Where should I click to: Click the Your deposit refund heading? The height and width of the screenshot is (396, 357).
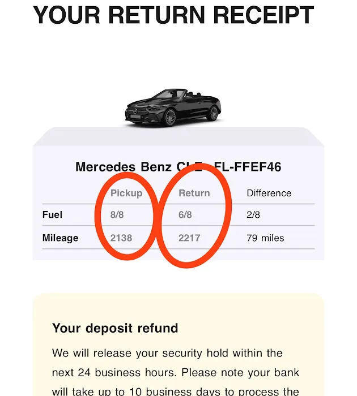(x=115, y=328)
